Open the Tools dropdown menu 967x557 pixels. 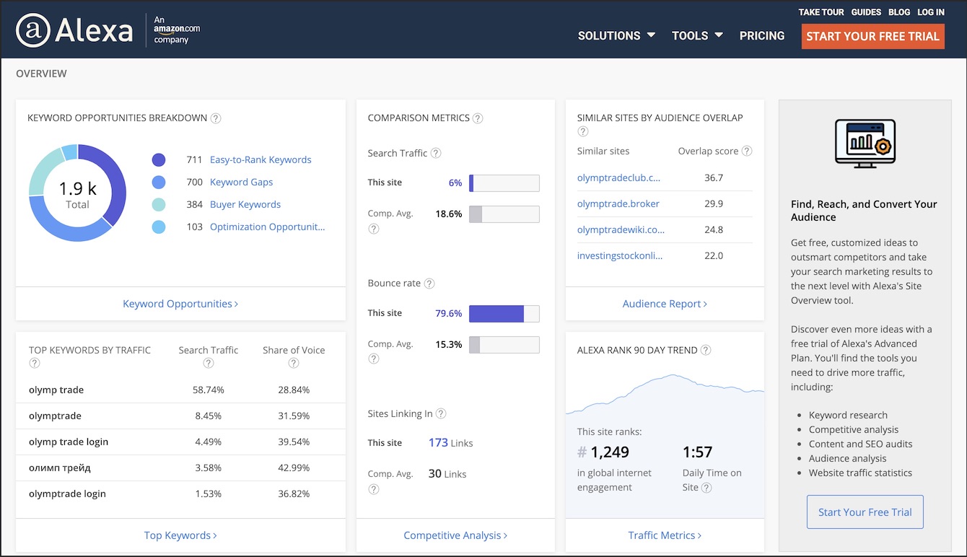point(697,35)
